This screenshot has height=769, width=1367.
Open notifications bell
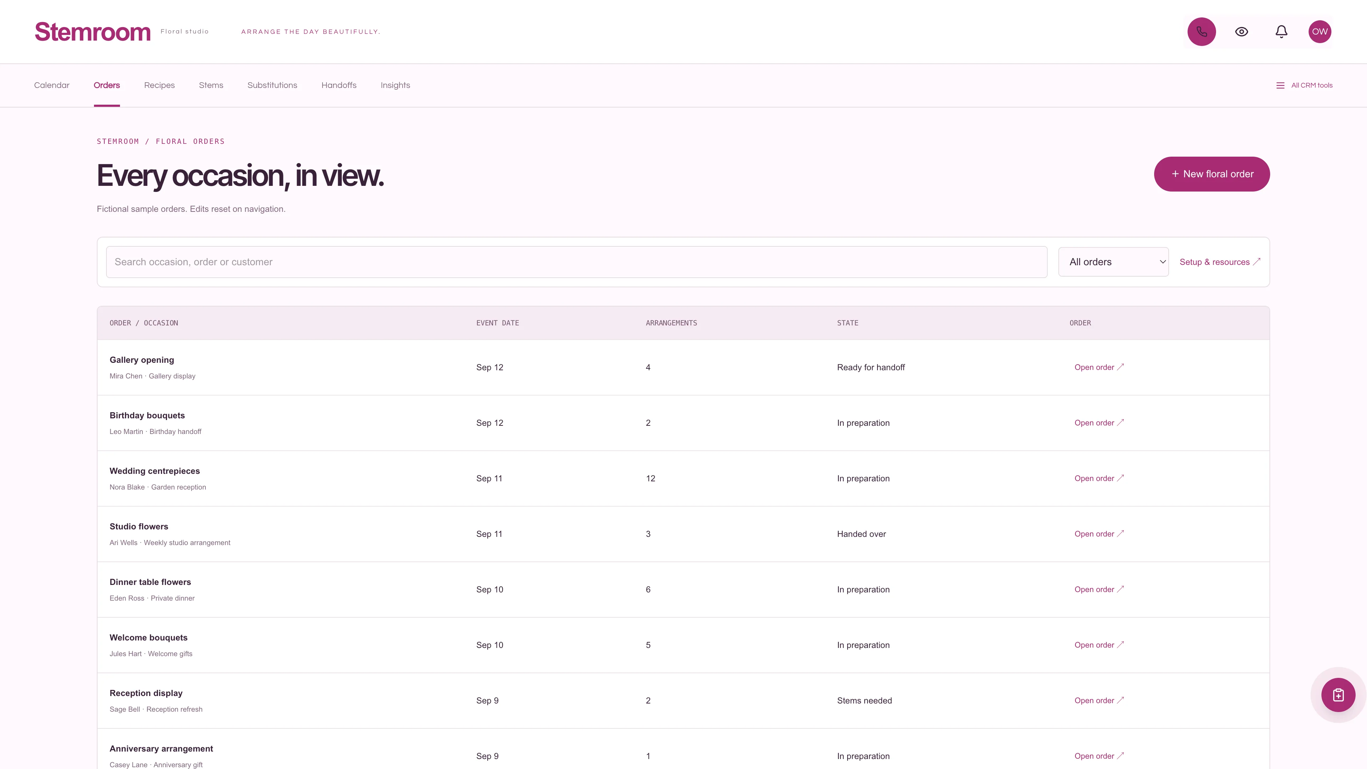pos(1281,32)
